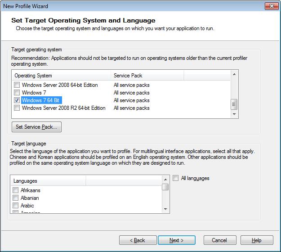Image resolution: width=281 pixels, height=252 pixels.
Task: Cancel the New Profile Wizard
Action: [220, 240]
